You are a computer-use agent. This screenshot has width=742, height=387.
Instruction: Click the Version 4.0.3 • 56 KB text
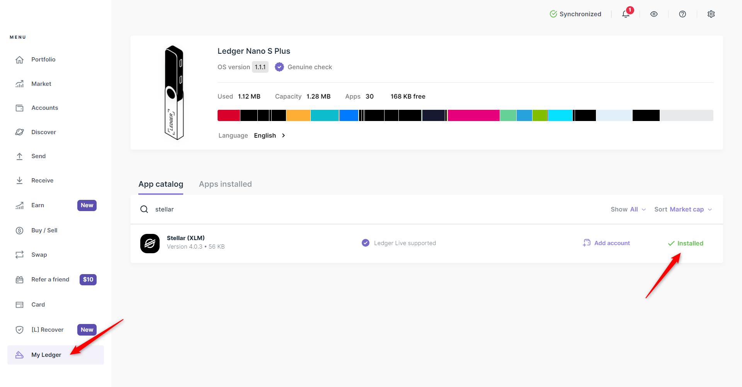pos(196,247)
